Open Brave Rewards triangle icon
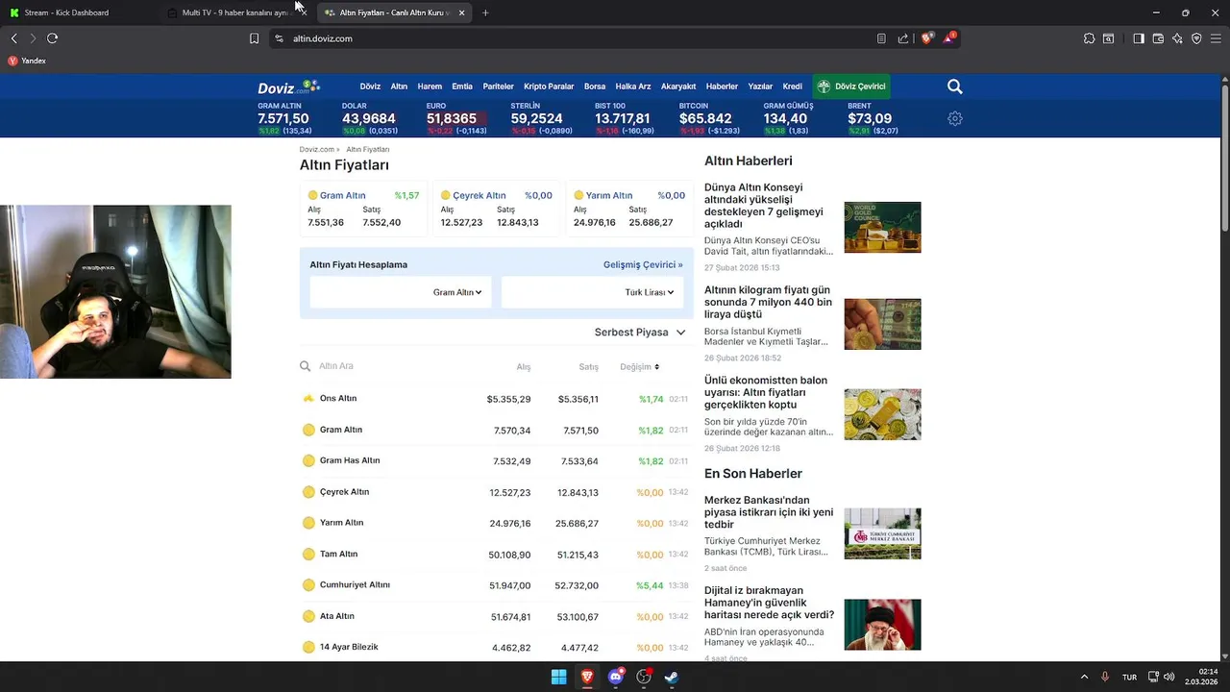The image size is (1230, 692). tap(949, 37)
